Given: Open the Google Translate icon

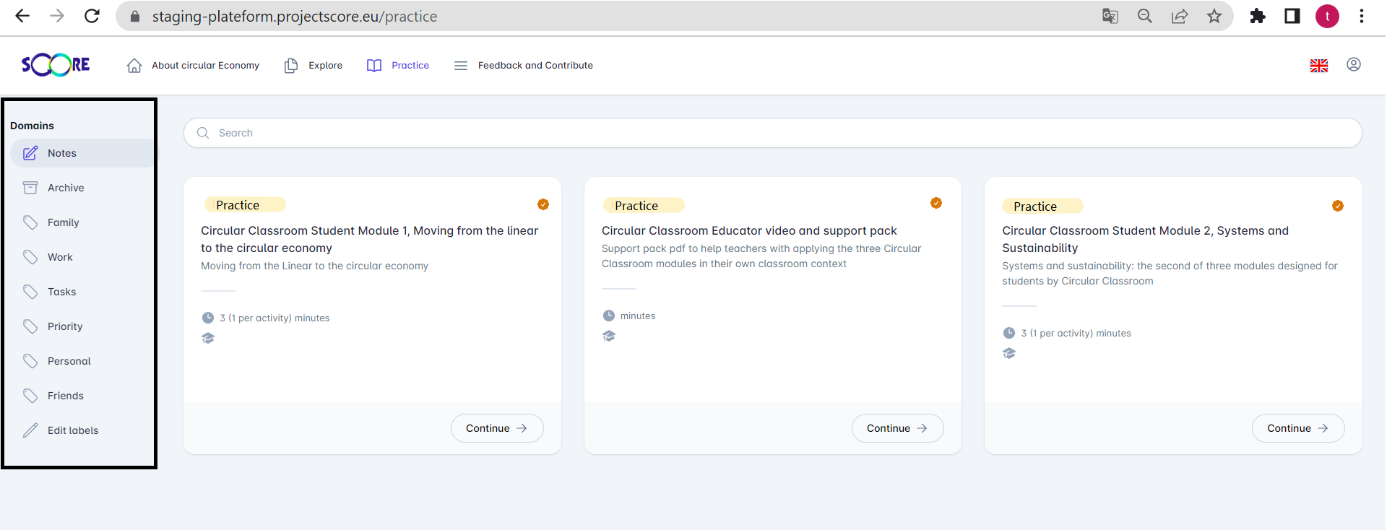Looking at the screenshot, I should coord(1110,16).
